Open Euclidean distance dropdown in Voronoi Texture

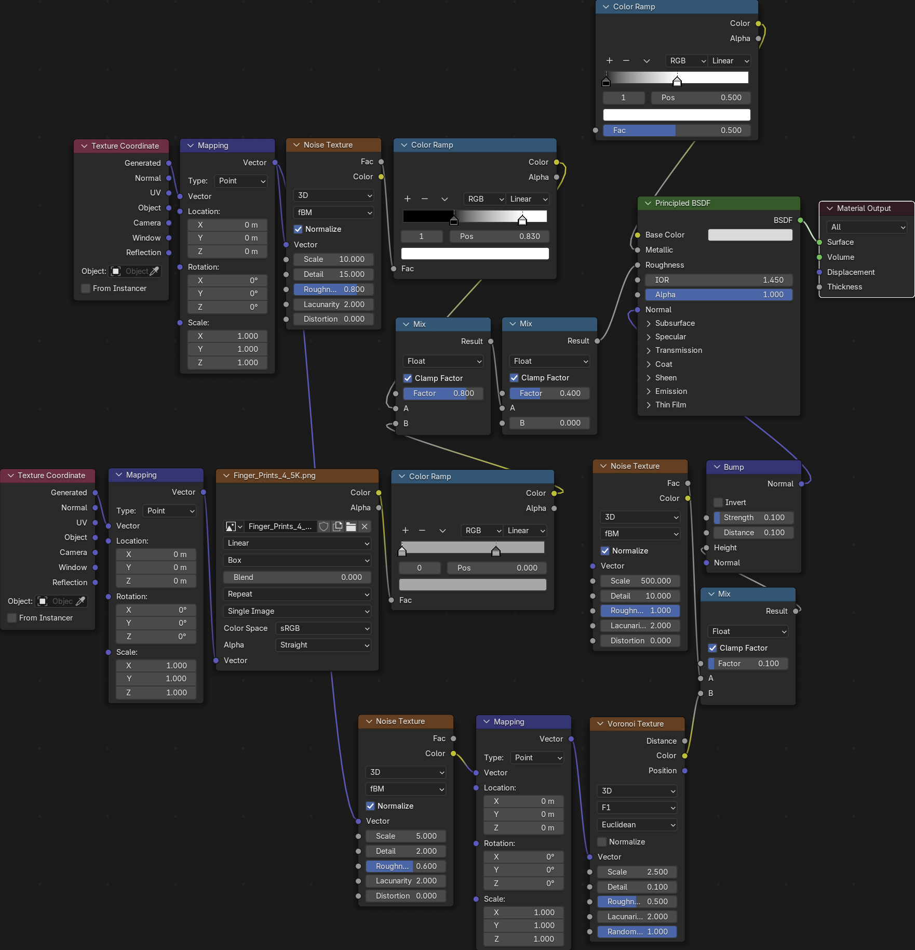click(637, 825)
